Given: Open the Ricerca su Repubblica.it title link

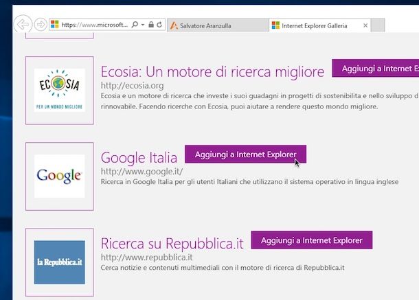Looking at the screenshot, I should [172, 244].
